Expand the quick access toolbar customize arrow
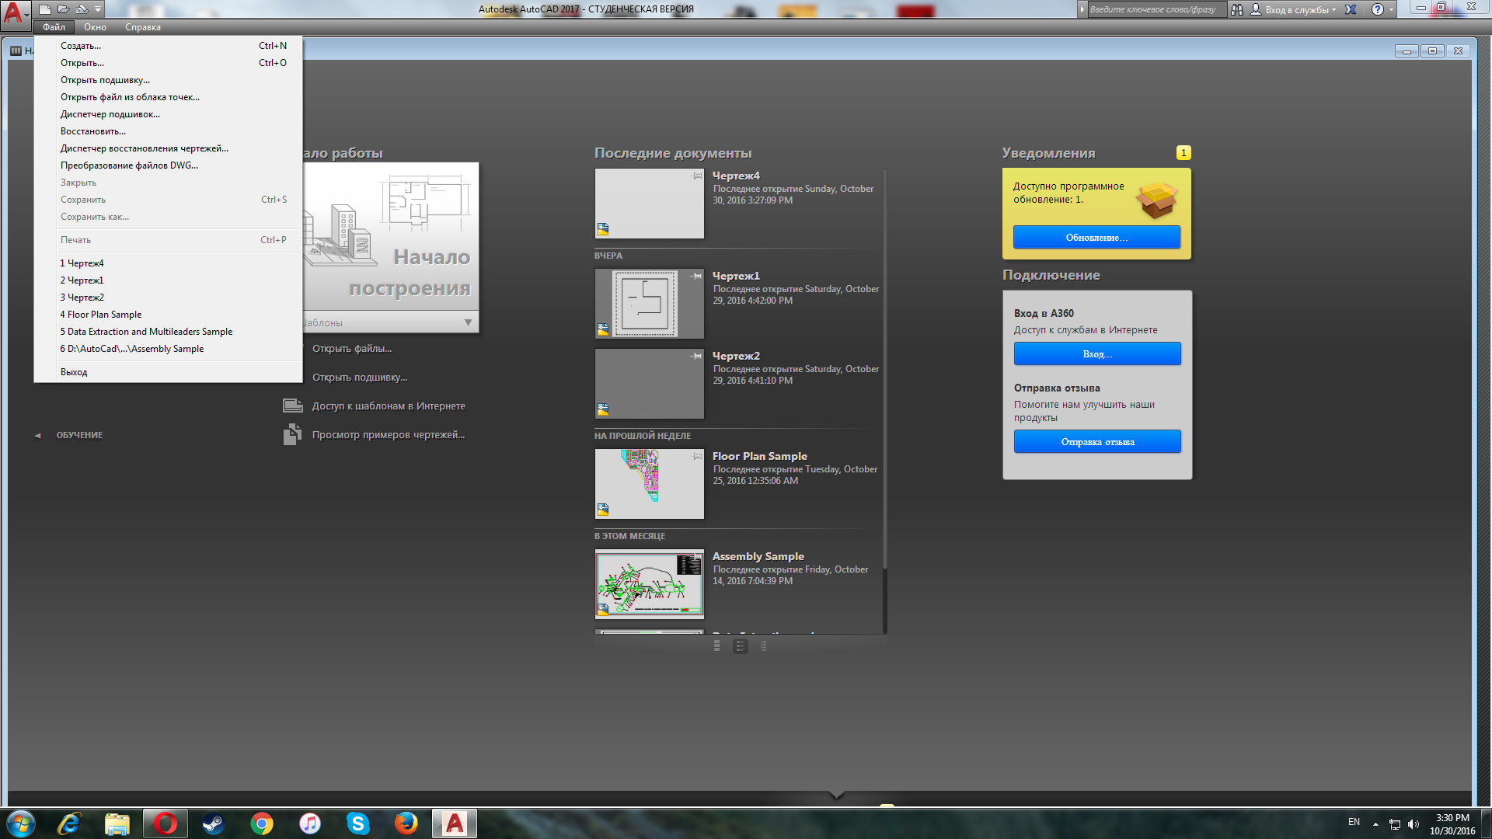1492x839 pixels. click(98, 9)
